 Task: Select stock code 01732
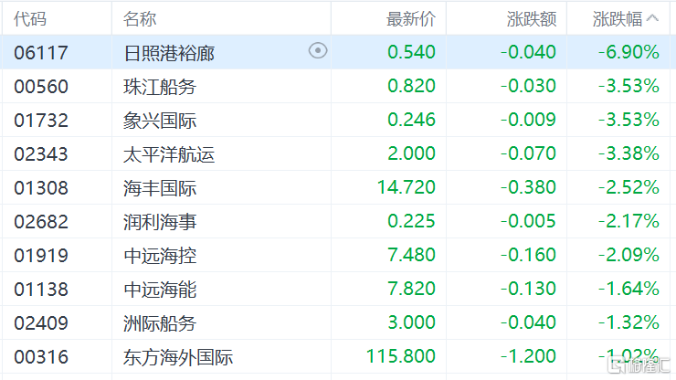pyautogui.click(x=41, y=120)
